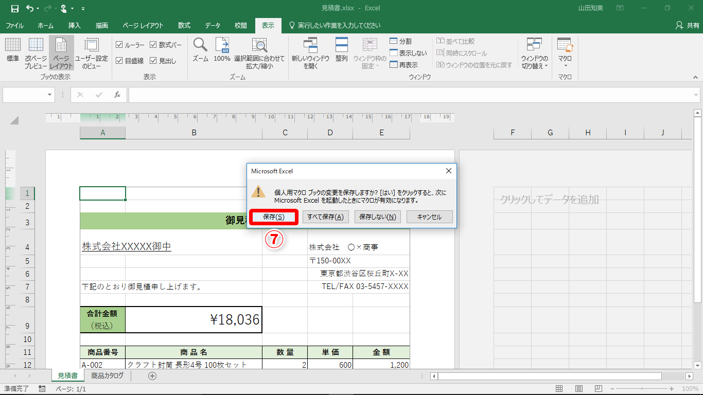Open the ファイル tab

click(14, 25)
